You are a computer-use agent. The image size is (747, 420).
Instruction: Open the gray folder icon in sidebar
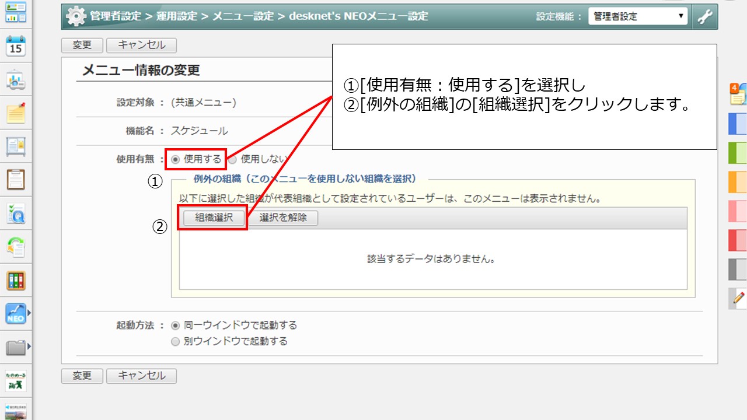point(16,348)
